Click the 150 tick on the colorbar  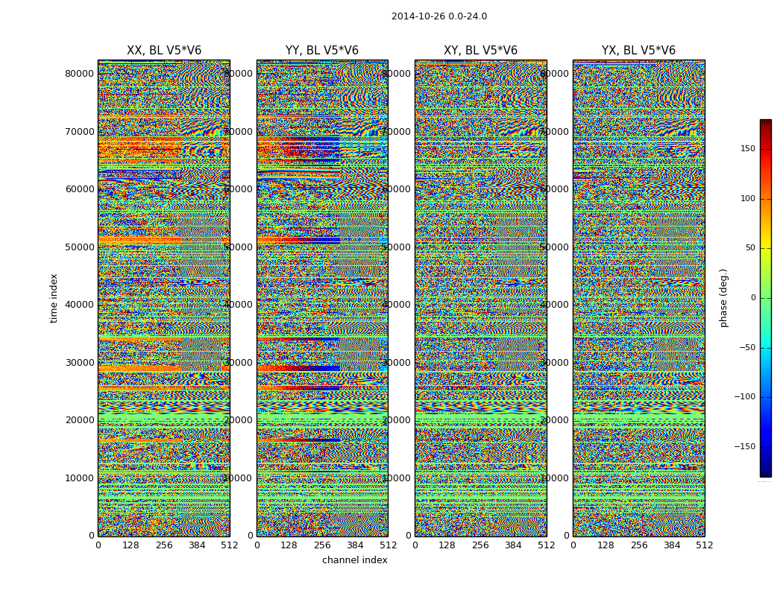[746, 149]
